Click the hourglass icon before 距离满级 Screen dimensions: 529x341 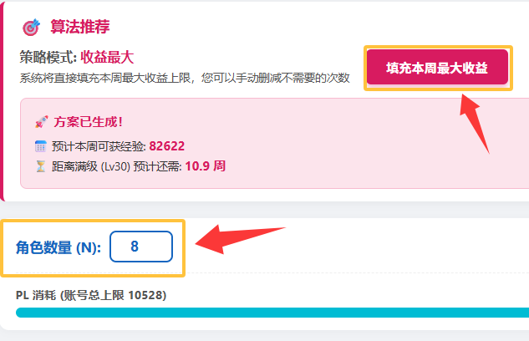point(40,166)
